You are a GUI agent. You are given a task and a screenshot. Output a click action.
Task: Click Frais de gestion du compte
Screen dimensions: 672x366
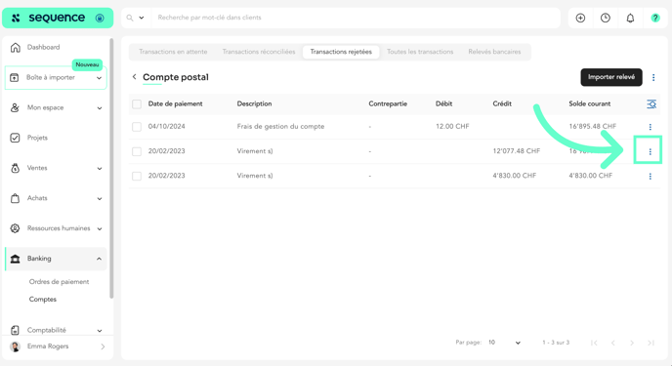[280, 126]
